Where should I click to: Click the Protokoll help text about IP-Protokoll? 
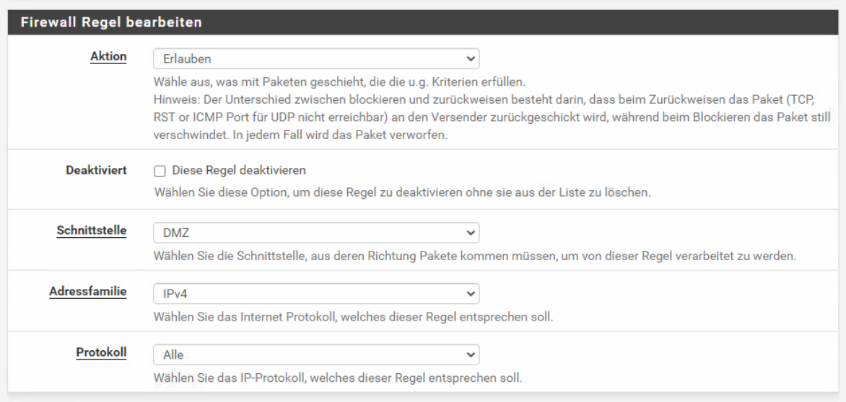click(338, 378)
